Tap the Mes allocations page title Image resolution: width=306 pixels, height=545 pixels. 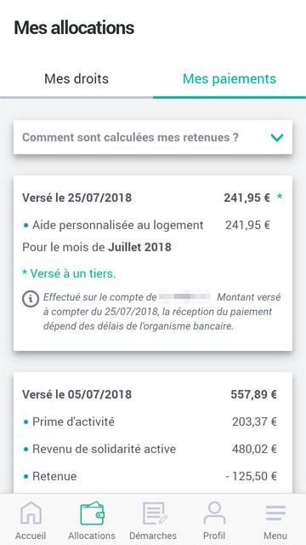[74, 28]
